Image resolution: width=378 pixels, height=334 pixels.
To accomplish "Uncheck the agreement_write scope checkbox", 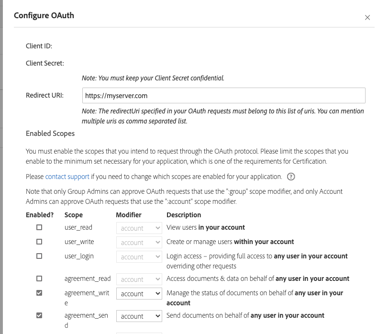I will pyautogui.click(x=39, y=293).
